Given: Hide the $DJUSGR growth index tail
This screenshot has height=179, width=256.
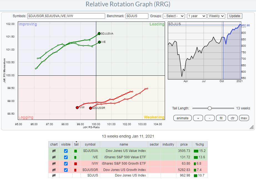Looking at the screenshot, I should (66, 169).
